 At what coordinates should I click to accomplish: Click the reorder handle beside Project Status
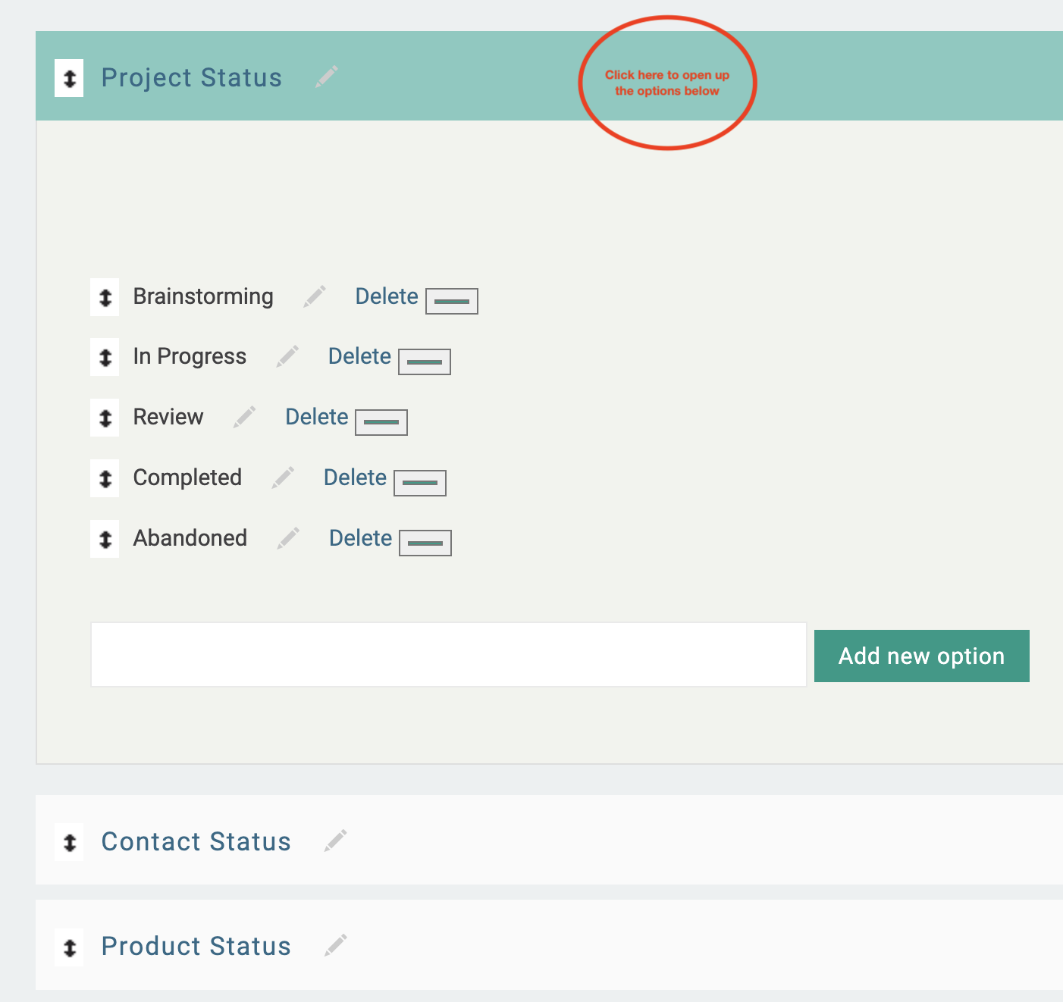[70, 78]
